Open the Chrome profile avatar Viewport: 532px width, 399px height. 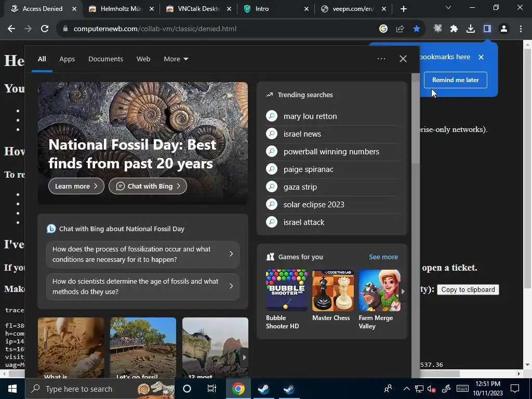(x=504, y=29)
